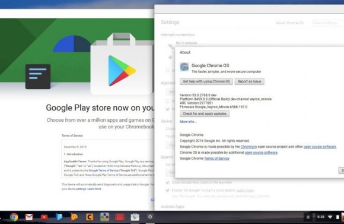This screenshot has width=344, height=224.
Task: Click the dark document card icon on banner
Action: pyautogui.click(x=38, y=77)
